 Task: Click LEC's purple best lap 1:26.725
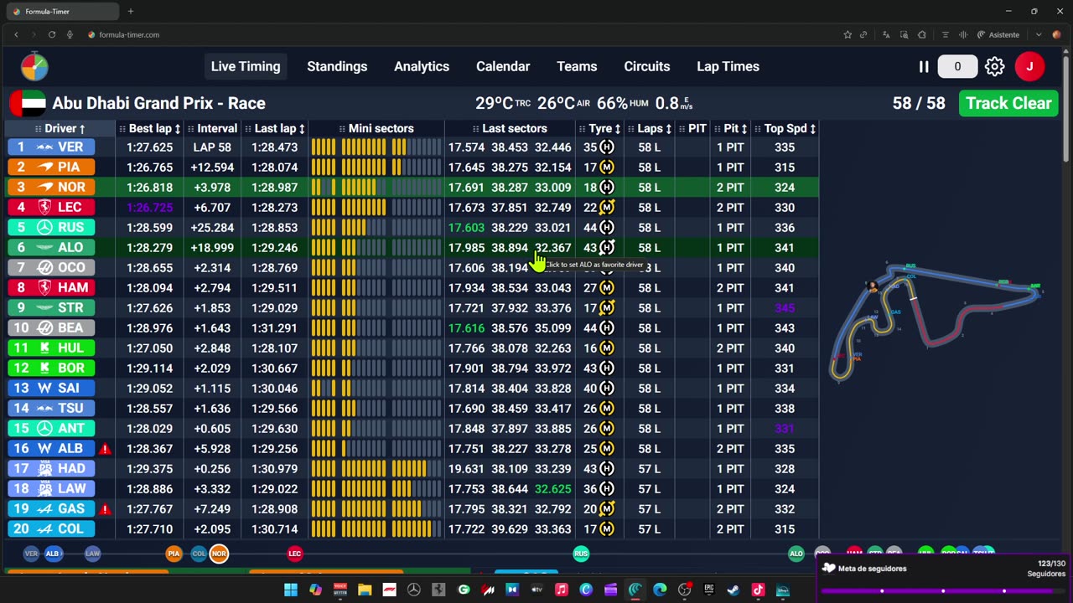(x=149, y=208)
